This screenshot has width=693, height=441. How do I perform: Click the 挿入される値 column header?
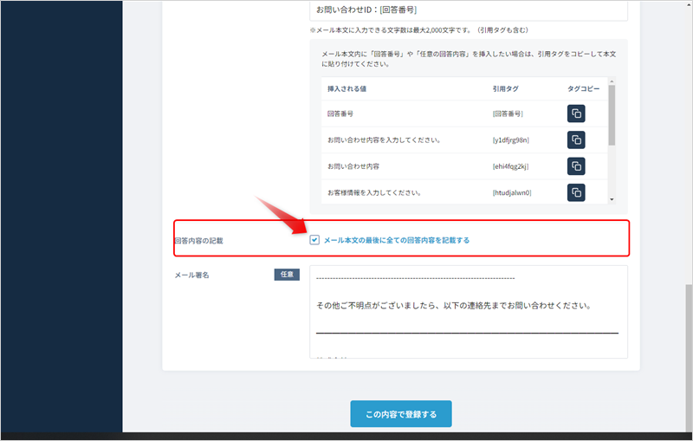[346, 89]
